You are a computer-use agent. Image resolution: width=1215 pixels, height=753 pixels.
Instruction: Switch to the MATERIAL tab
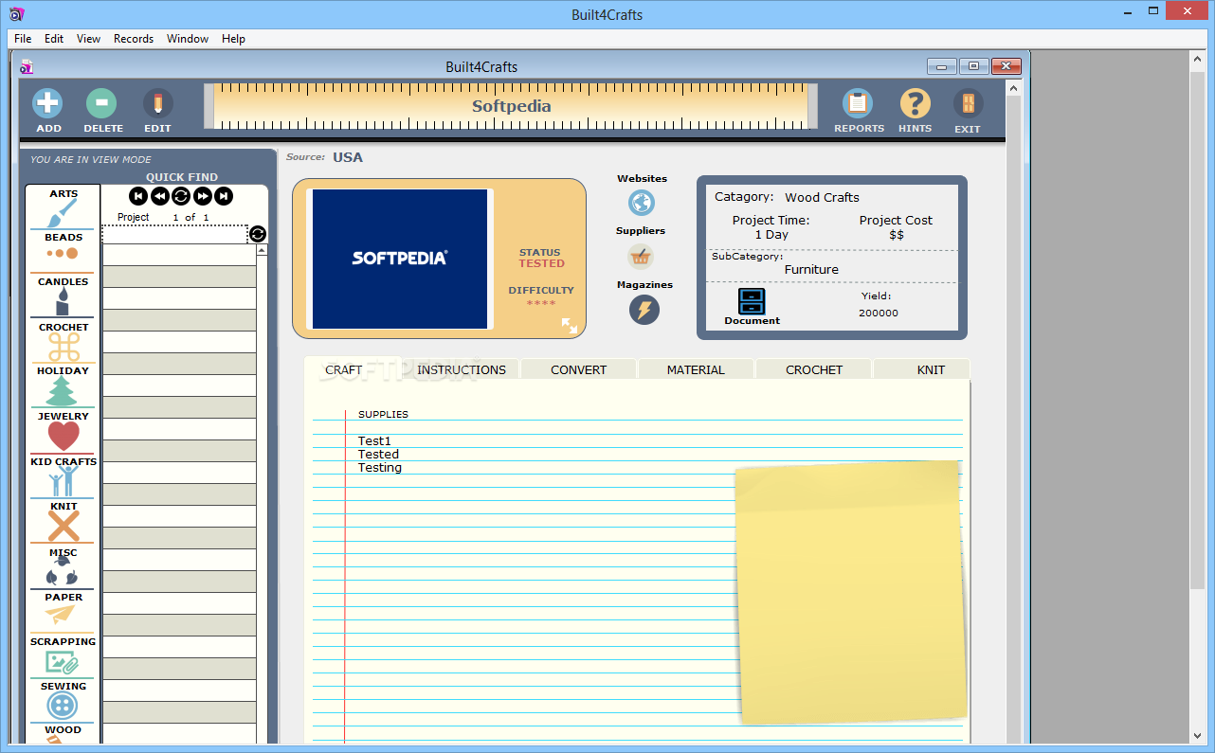point(696,369)
